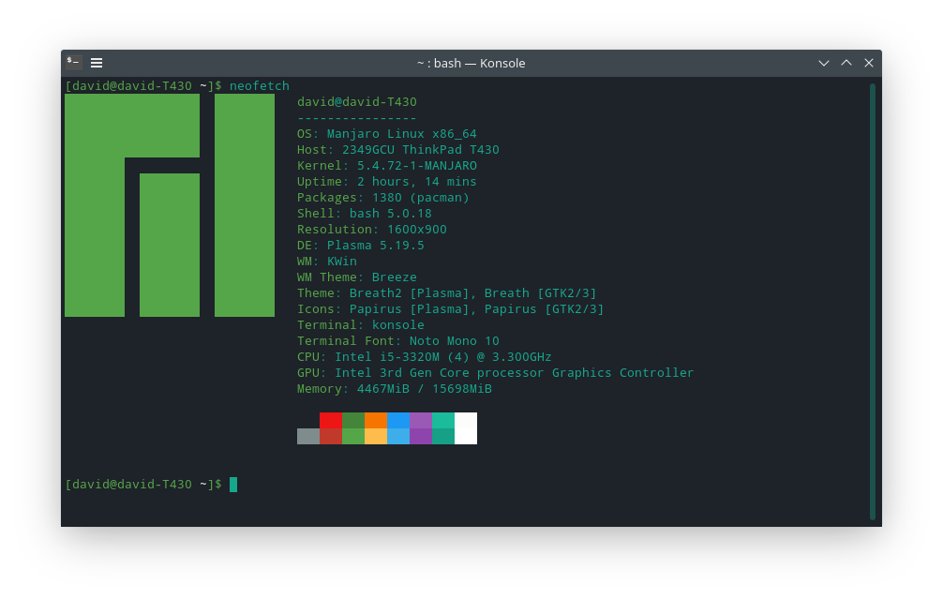Click the gray color block in bottom row

307,436
